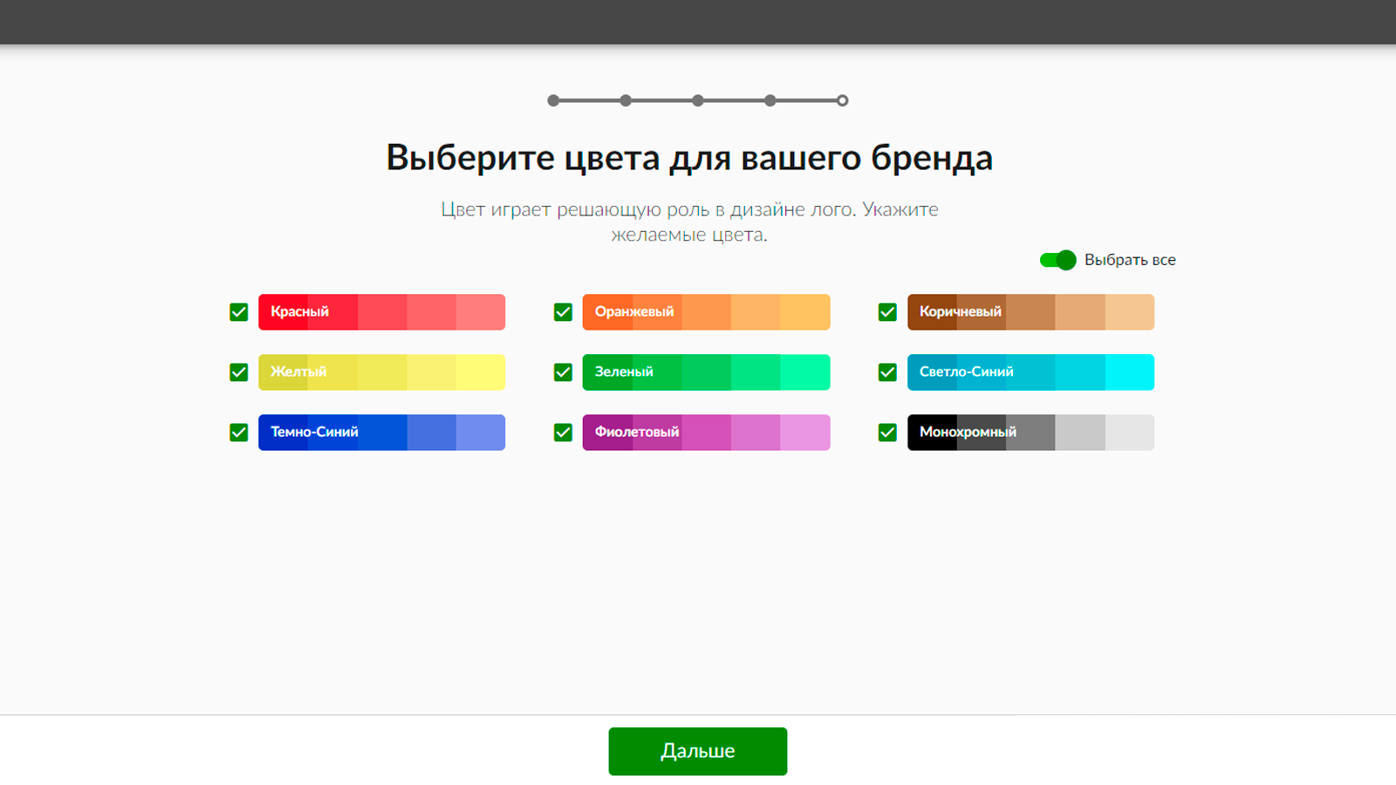The height and width of the screenshot is (785, 1396).
Task: Go to the third step dot
Action: coord(698,100)
